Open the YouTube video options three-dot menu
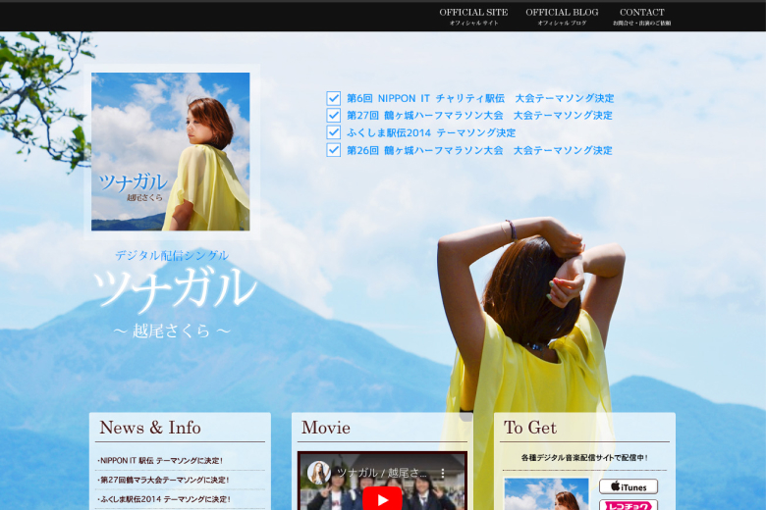This screenshot has height=510, width=766. (x=442, y=473)
